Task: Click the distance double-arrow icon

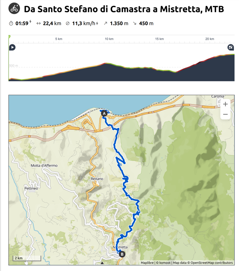Action: click(x=38, y=23)
